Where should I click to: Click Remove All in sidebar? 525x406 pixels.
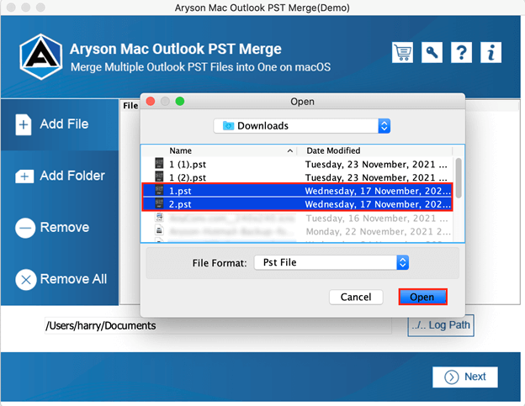point(60,279)
